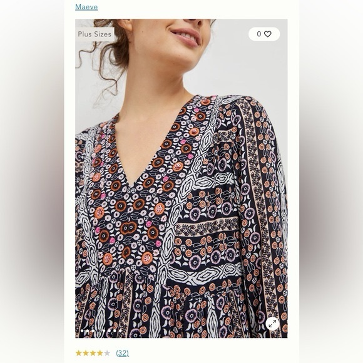
Task: Click the 0 favorites count number
Action: coord(259,34)
